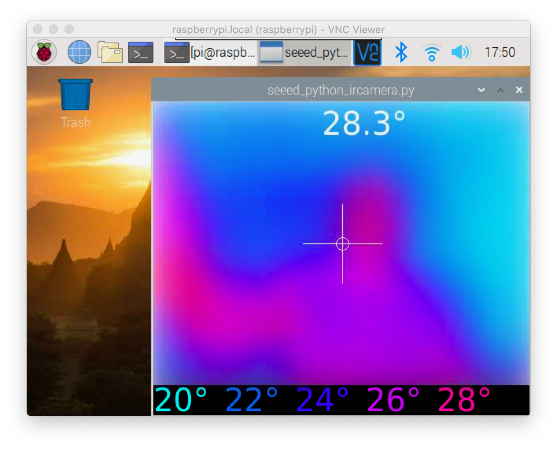Select the Trash icon on desktop
The image size is (557, 449).
76,95
